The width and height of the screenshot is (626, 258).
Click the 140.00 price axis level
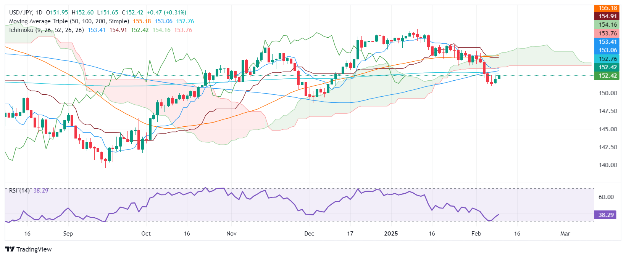608,165
